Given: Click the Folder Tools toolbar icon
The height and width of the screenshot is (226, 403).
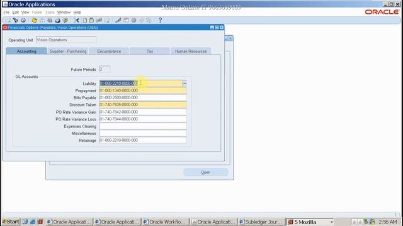Looking at the screenshot, I should [149, 20].
